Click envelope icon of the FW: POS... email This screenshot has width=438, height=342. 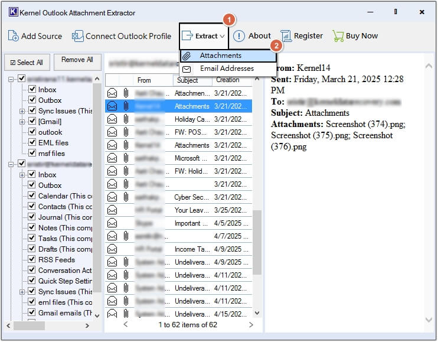[112, 132]
